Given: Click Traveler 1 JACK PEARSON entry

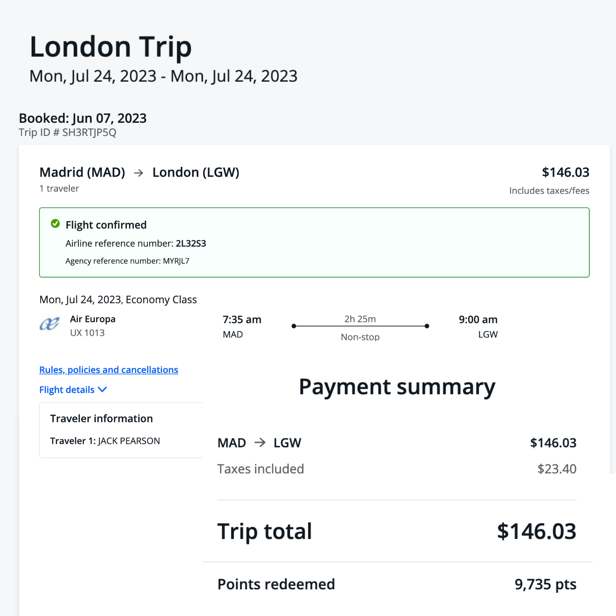Looking at the screenshot, I should [105, 441].
